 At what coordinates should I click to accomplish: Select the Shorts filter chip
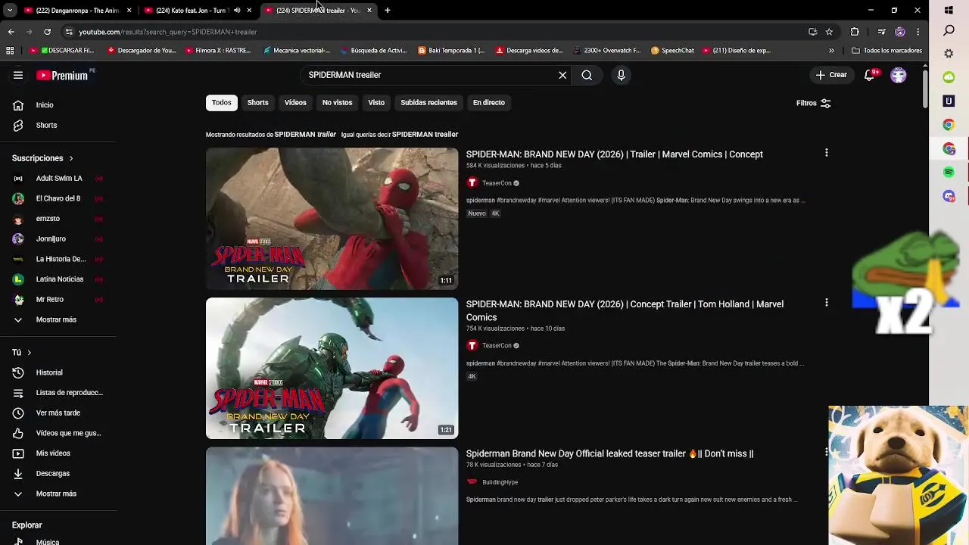point(258,102)
